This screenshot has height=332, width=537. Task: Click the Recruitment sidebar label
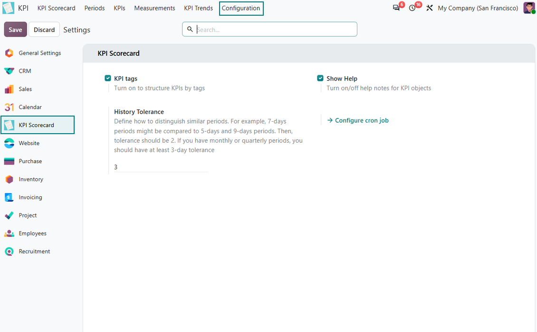34,252
